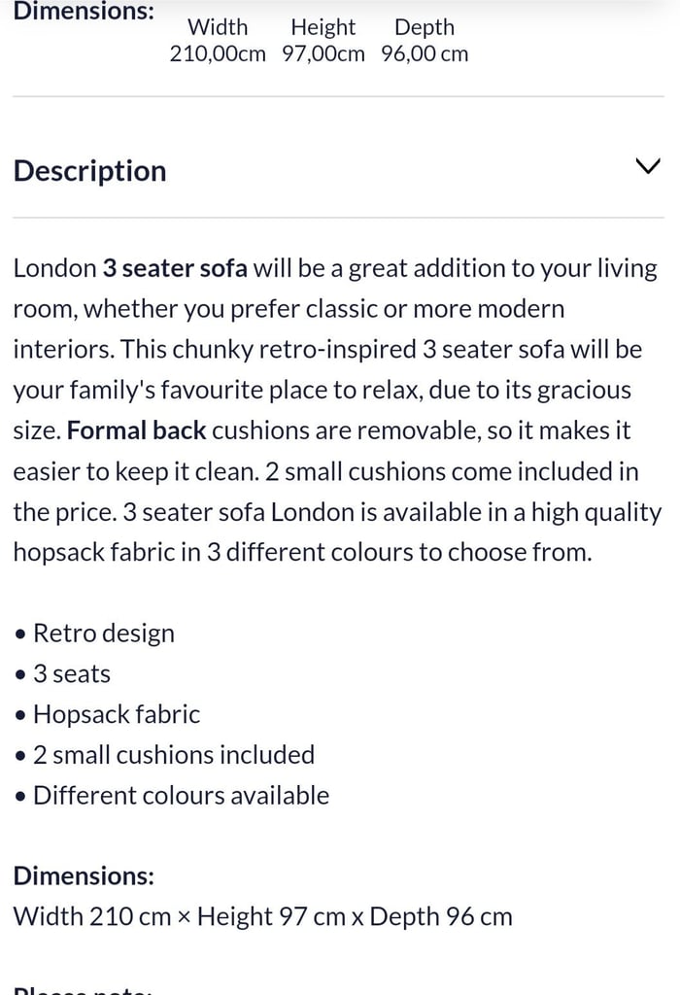
Task: Click the '3 seats' list item
Action: [71, 673]
